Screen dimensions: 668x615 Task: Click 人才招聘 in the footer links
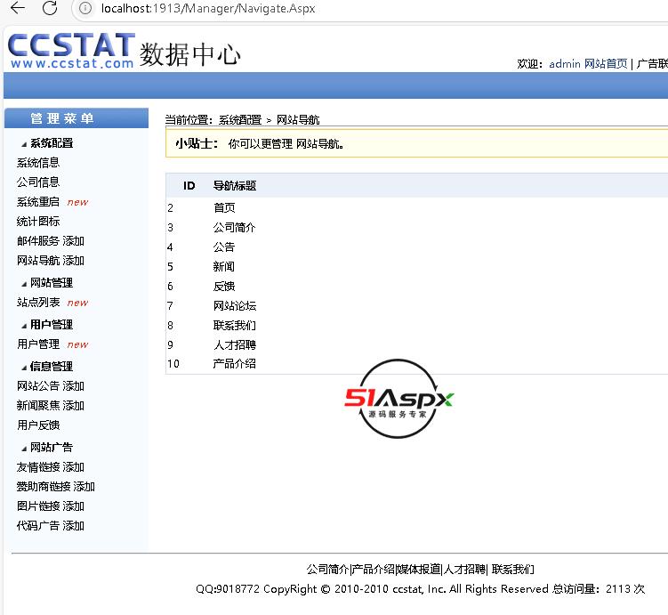click(x=464, y=570)
